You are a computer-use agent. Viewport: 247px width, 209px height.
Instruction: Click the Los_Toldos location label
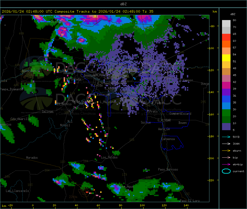pyautogui.click(x=109, y=157)
